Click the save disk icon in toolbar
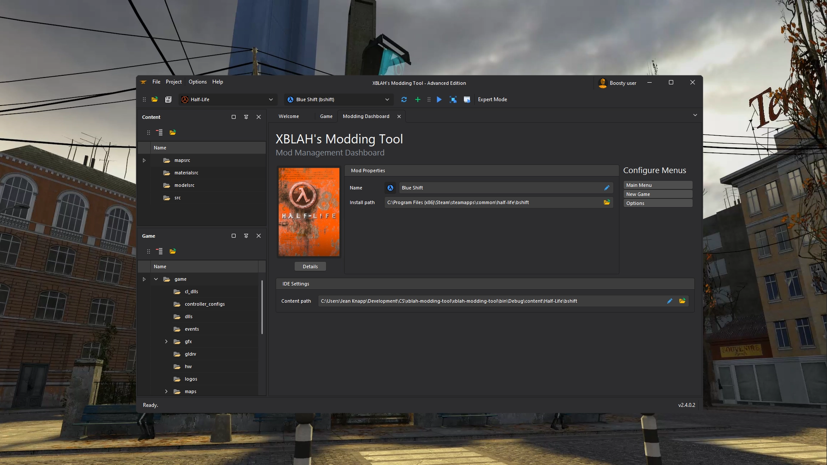This screenshot has height=465, width=827. pyautogui.click(x=168, y=99)
